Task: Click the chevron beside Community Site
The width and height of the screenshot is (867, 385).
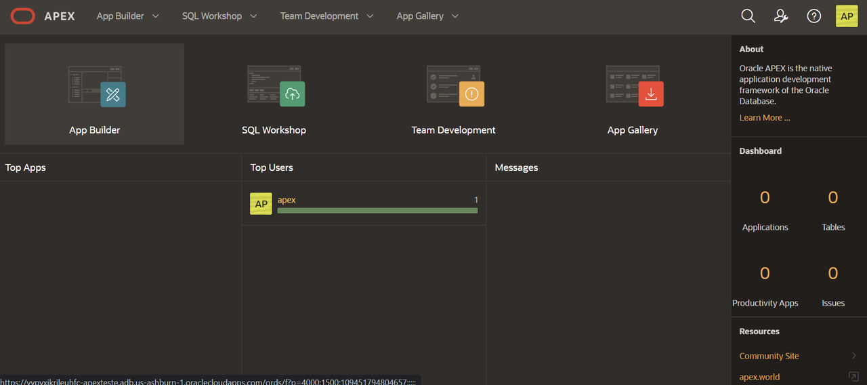Action: pos(854,356)
